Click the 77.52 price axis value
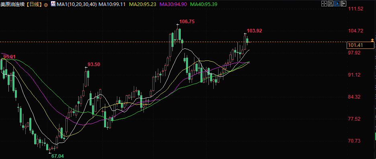 [354, 119]
